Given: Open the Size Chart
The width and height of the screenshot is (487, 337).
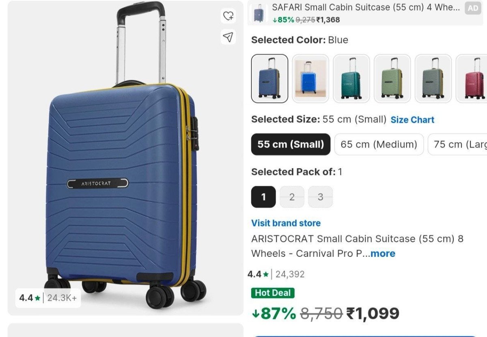Looking at the screenshot, I should [412, 120].
